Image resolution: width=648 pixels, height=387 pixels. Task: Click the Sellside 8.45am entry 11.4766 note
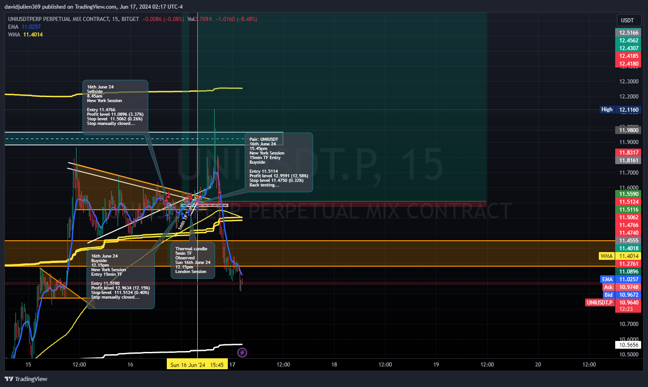pos(115,107)
